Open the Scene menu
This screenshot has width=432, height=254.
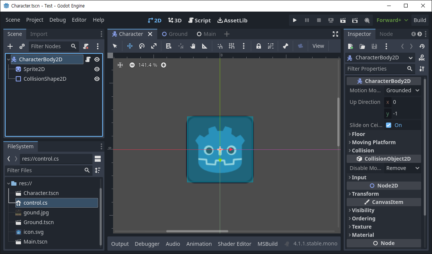(13, 20)
